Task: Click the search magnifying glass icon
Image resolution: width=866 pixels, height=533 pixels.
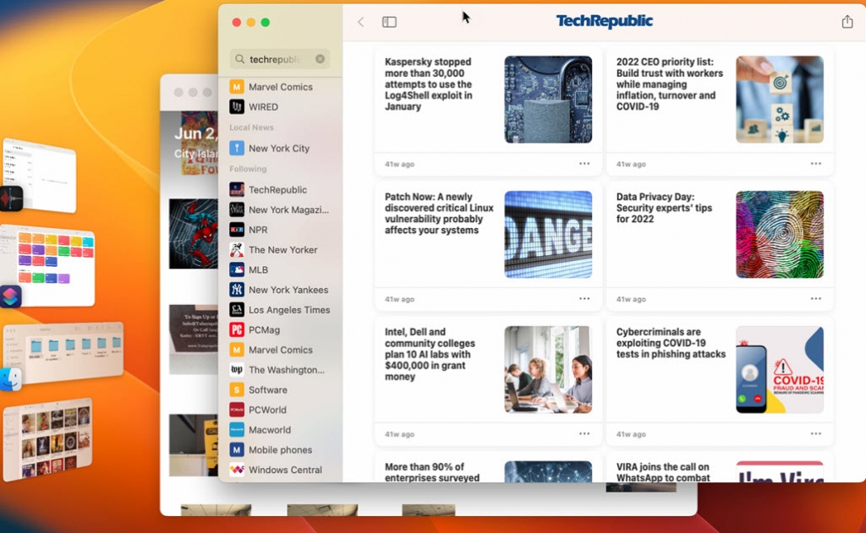Action: (x=238, y=59)
